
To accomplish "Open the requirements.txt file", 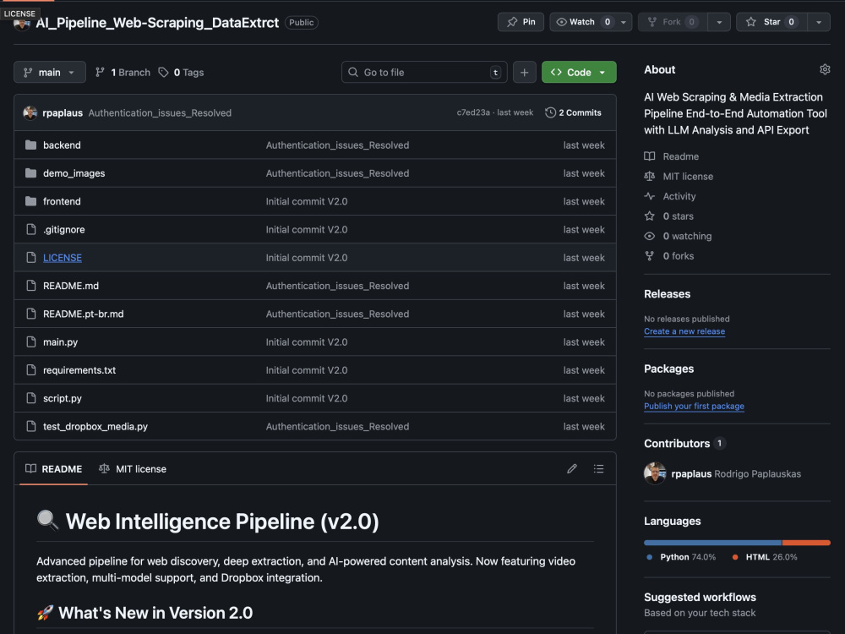I will click(x=79, y=370).
